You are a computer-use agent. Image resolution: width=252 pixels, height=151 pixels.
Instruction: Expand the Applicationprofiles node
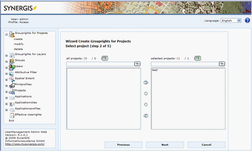7,110
